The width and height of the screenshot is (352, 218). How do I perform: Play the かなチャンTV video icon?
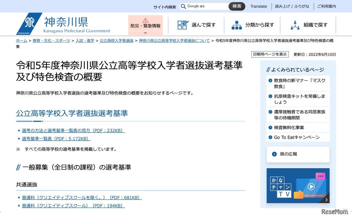click(x=311, y=187)
